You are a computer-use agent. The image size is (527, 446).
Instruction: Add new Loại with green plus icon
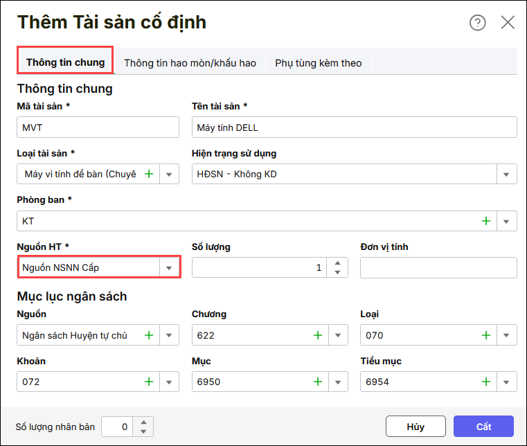[486, 335]
